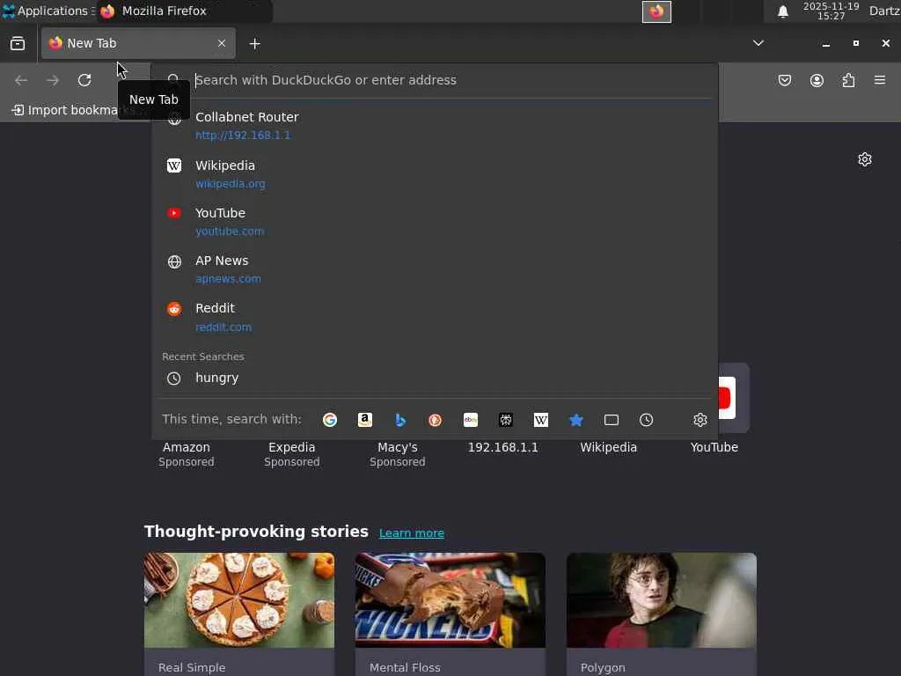Image resolution: width=901 pixels, height=676 pixels.
Task: Personalize new tab with gear icon
Action: 865,159
